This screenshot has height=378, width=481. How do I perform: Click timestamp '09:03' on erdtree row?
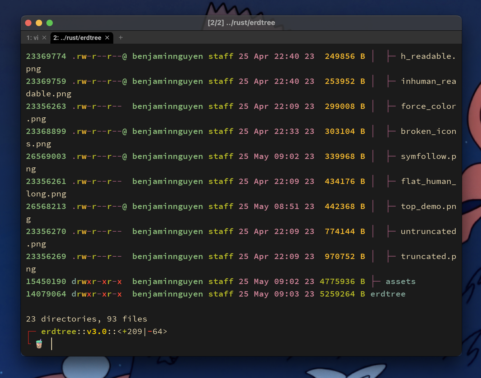point(287,294)
